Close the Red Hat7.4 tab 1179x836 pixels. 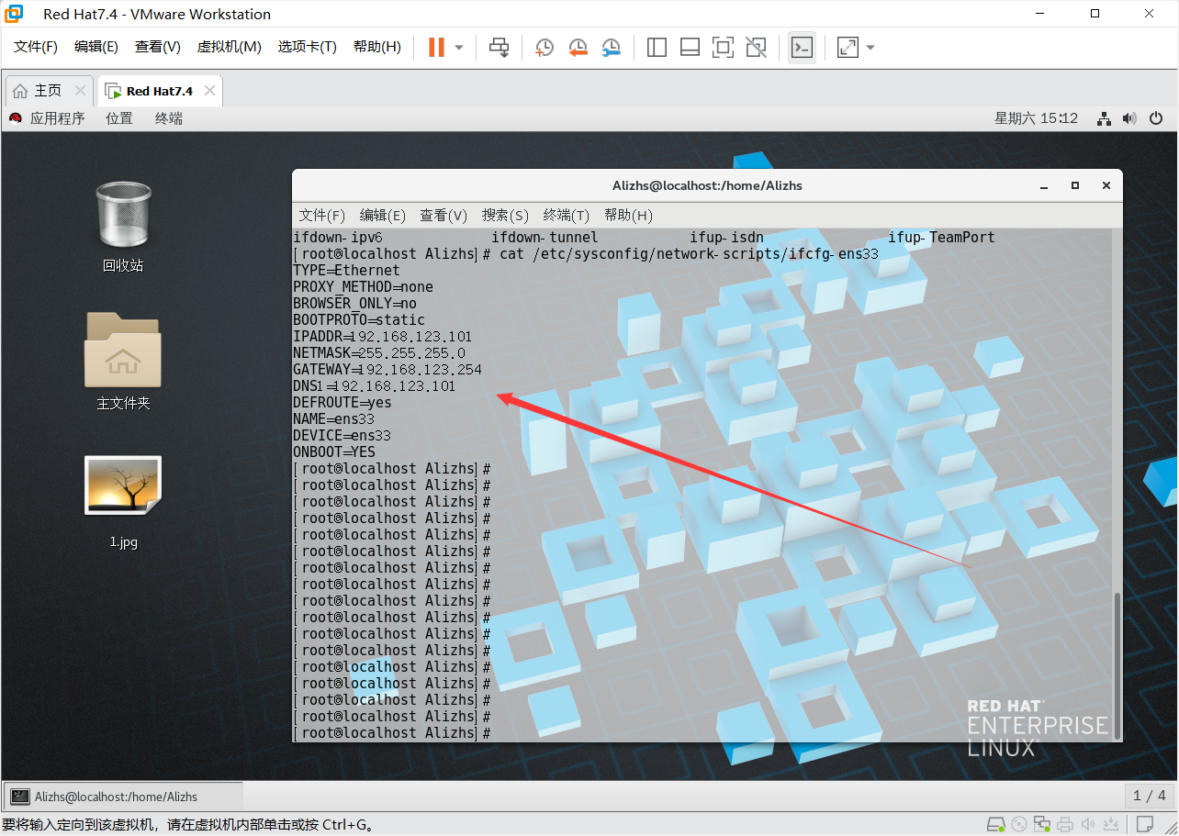point(209,91)
